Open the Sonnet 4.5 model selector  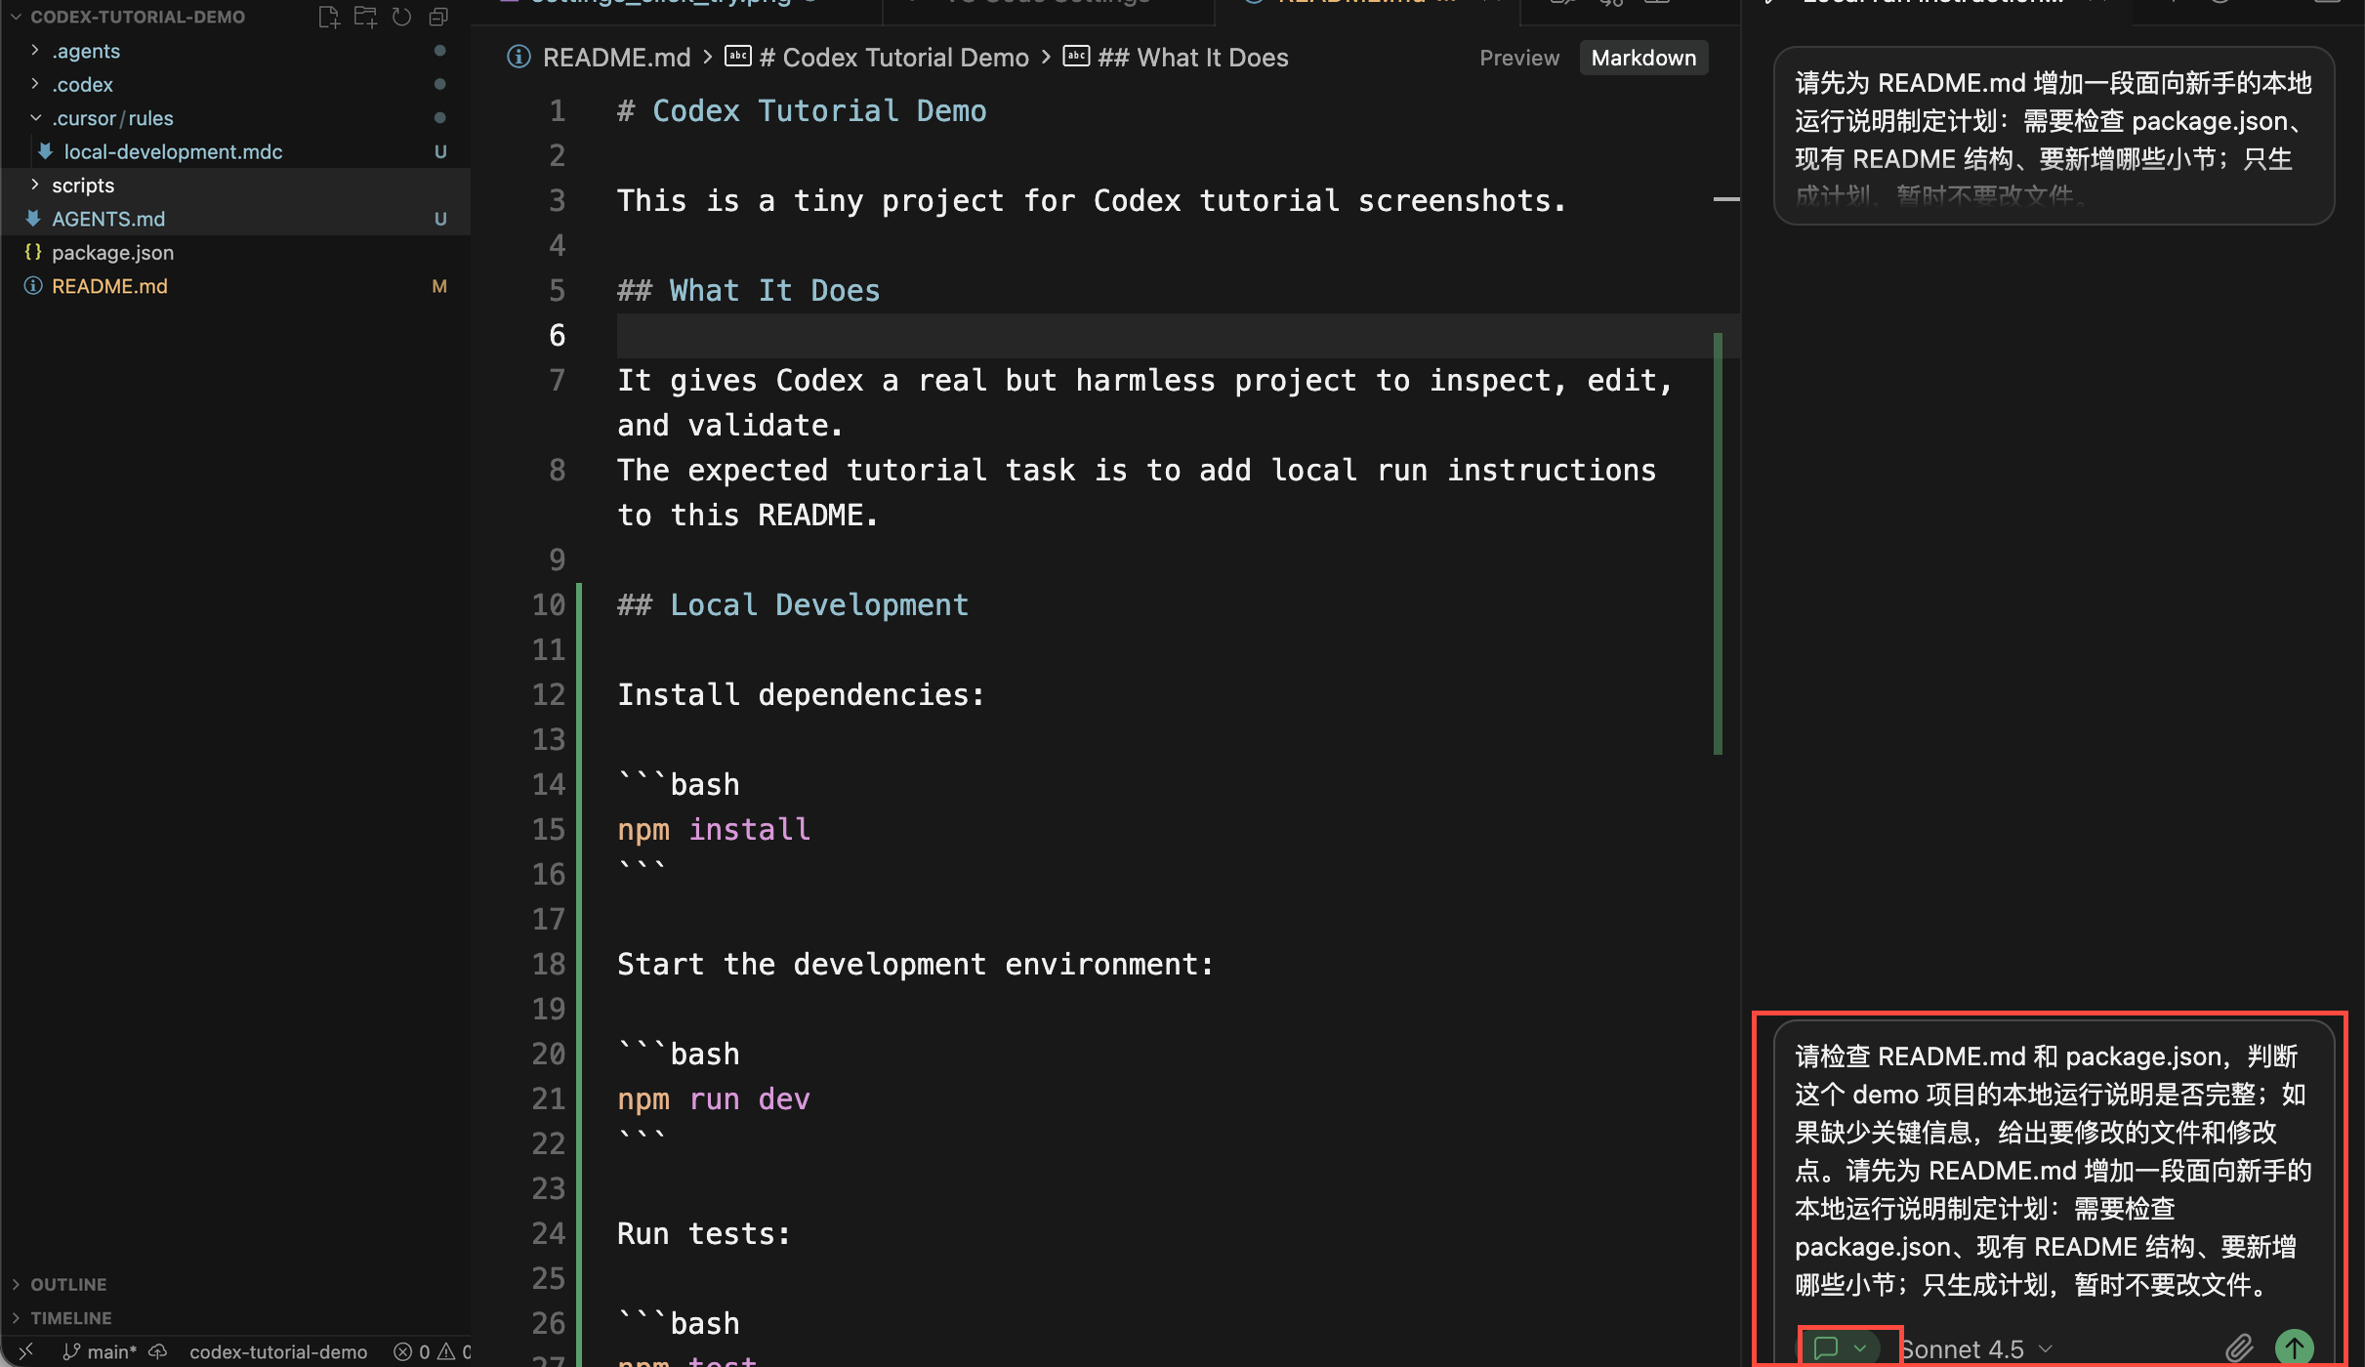tap(1976, 1349)
